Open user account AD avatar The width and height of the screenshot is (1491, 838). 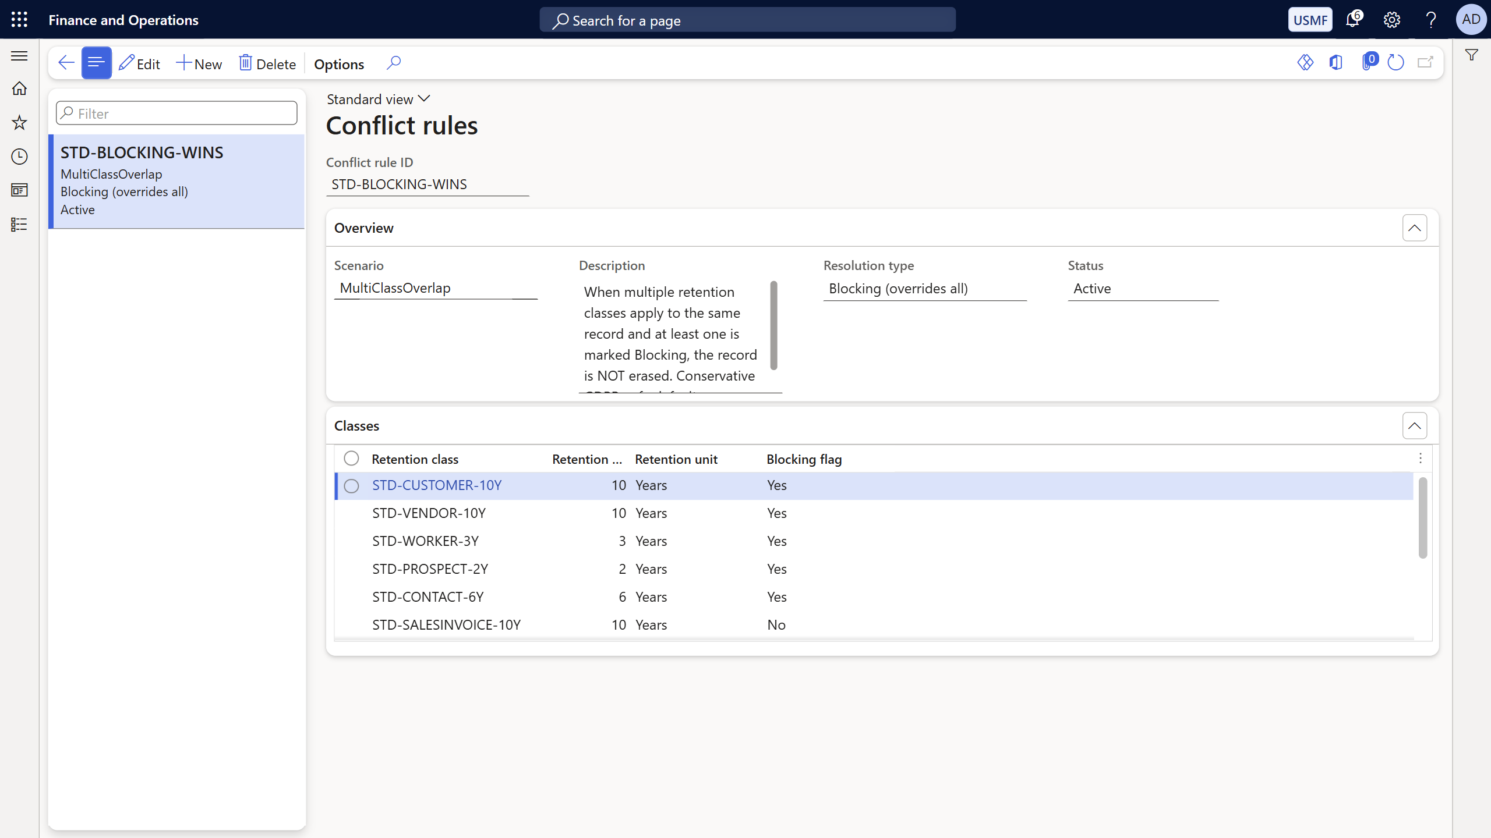1471,19
